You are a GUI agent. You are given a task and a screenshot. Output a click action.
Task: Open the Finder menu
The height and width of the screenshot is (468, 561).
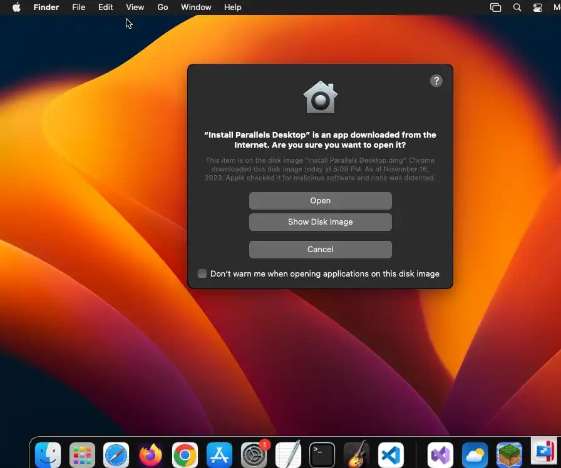[46, 7]
